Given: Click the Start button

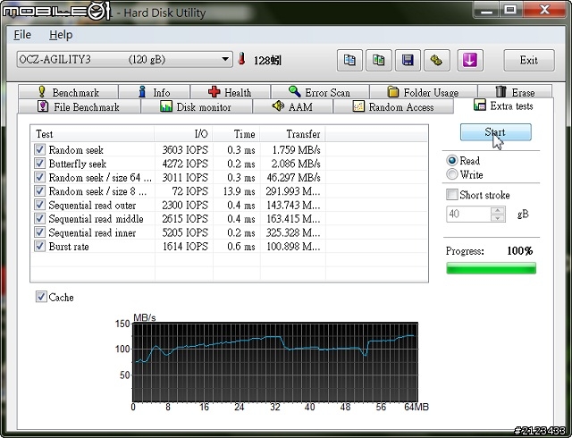Looking at the screenshot, I should click(x=495, y=132).
